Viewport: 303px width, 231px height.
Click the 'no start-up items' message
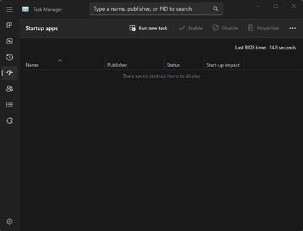(161, 76)
